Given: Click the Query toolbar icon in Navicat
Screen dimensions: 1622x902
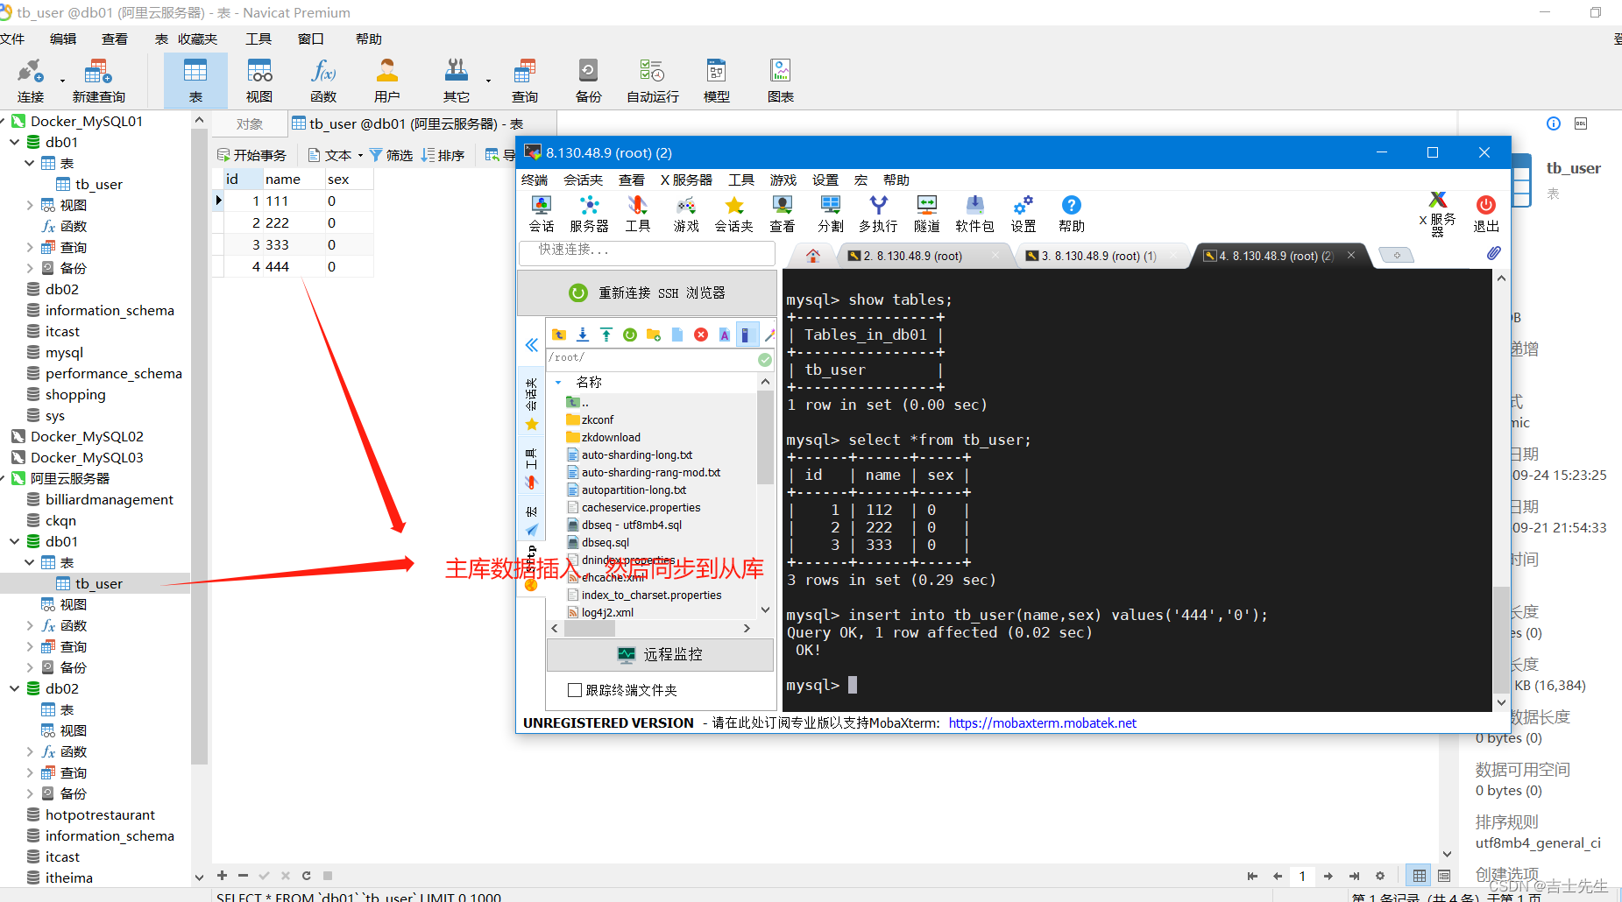Looking at the screenshot, I should (x=525, y=80).
